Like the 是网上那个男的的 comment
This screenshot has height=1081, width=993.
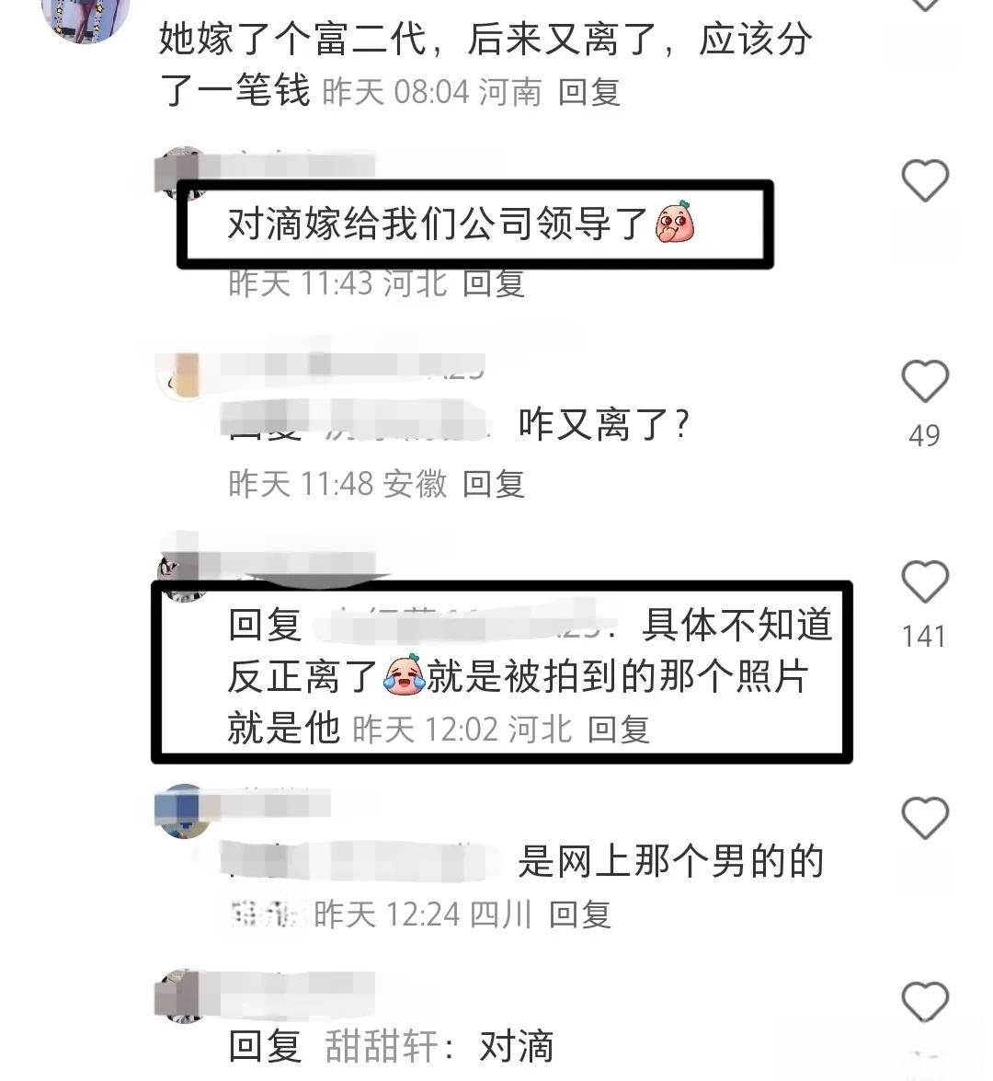click(925, 818)
